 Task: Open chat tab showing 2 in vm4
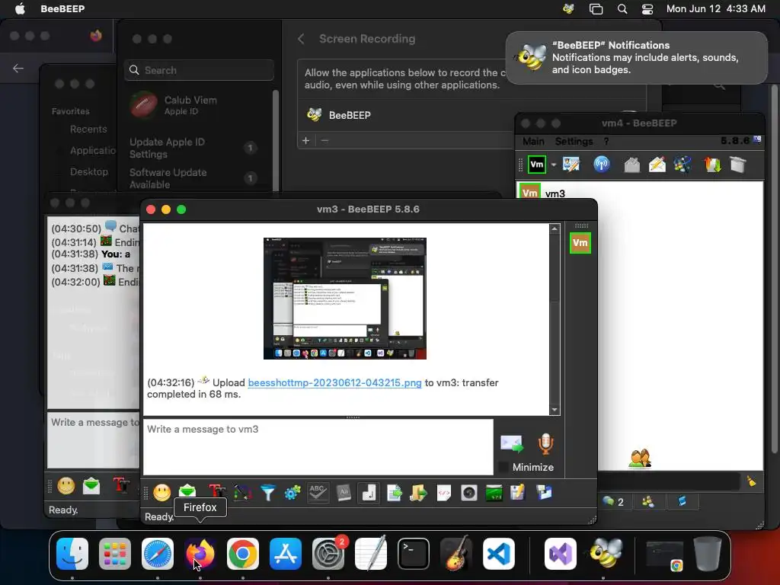pos(613,502)
